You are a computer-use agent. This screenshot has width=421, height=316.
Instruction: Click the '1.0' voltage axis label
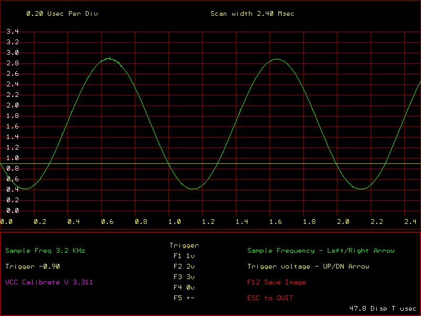[13, 158]
